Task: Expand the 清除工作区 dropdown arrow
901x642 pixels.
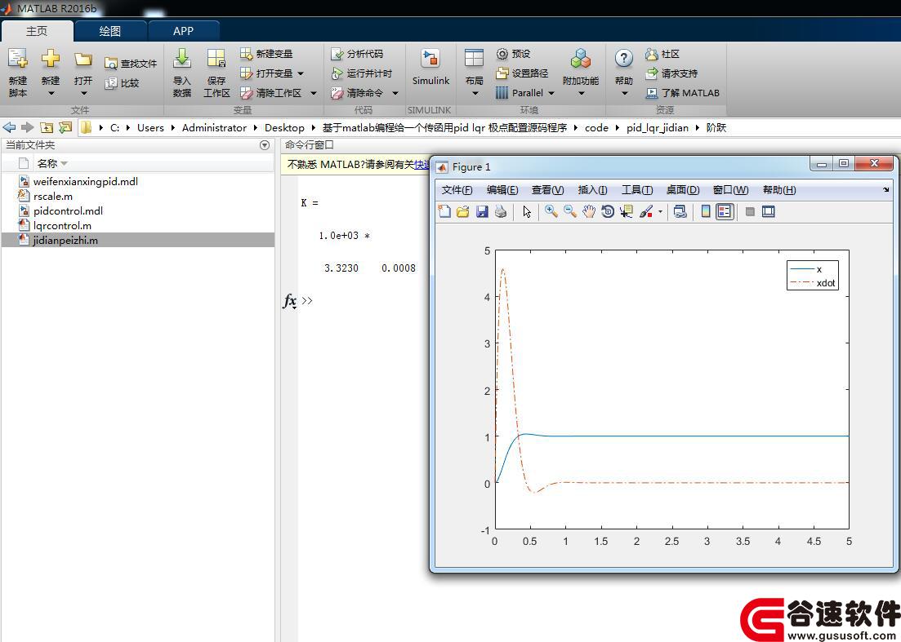Action: (314, 93)
